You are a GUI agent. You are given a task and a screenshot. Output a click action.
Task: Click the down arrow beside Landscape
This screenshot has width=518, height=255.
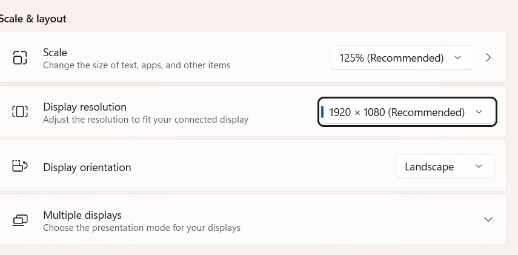tap(479, 166)
